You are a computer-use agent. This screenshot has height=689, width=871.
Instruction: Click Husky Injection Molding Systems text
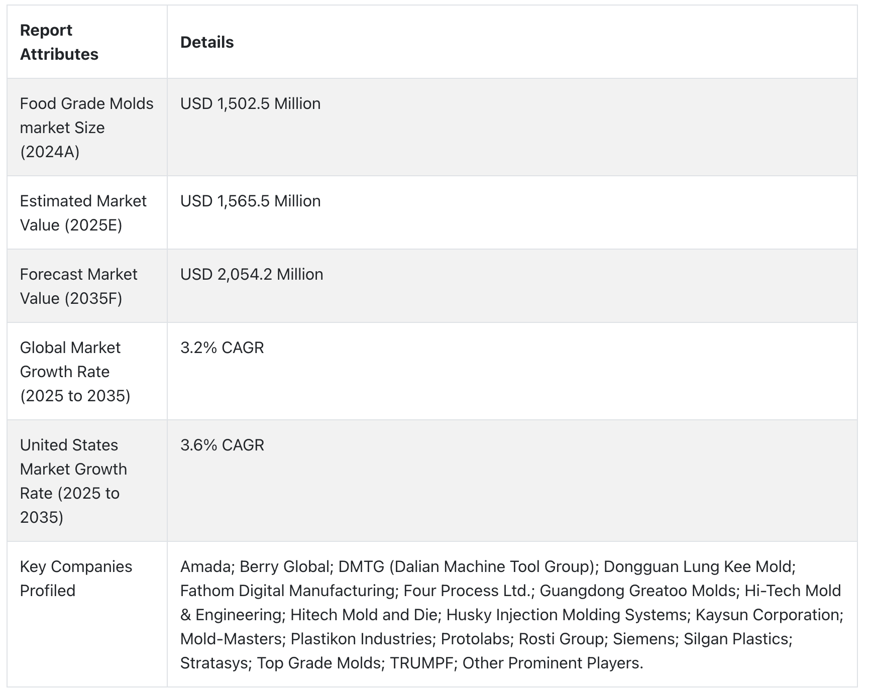click(567, 615)
